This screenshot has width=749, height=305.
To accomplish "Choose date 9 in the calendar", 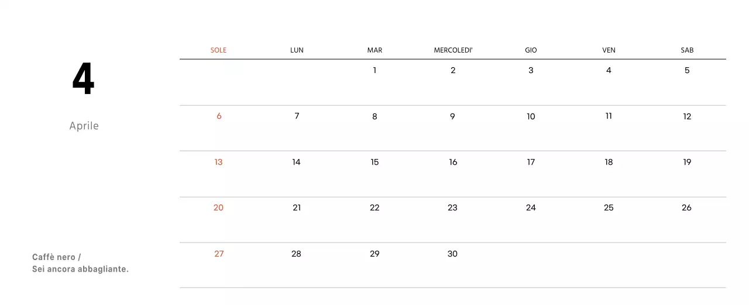I will pyautogui.click(x=452, y=116).
